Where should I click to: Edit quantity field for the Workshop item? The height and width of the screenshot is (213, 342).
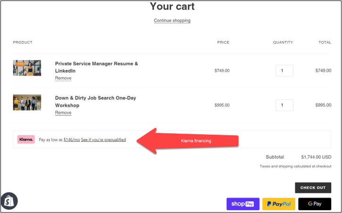(284, 105)
